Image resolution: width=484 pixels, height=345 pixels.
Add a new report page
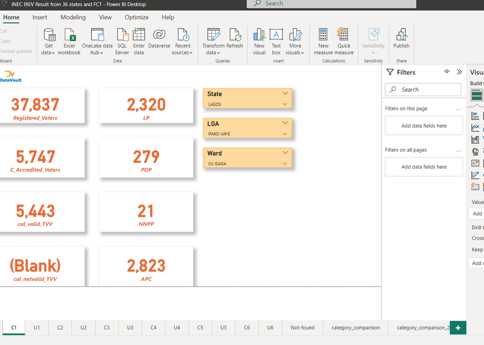click(458, 328)
